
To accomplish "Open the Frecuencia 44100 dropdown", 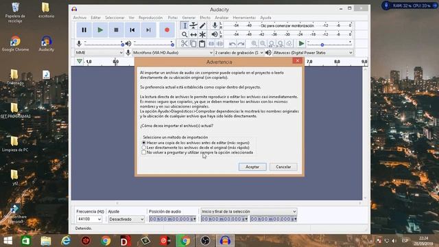I will tap(89, 220).
